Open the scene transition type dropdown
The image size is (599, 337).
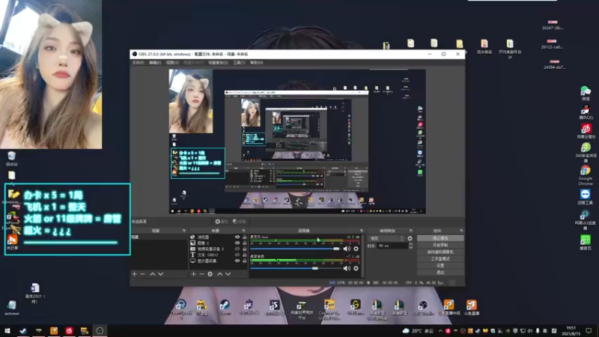click(x=386, y=238)
